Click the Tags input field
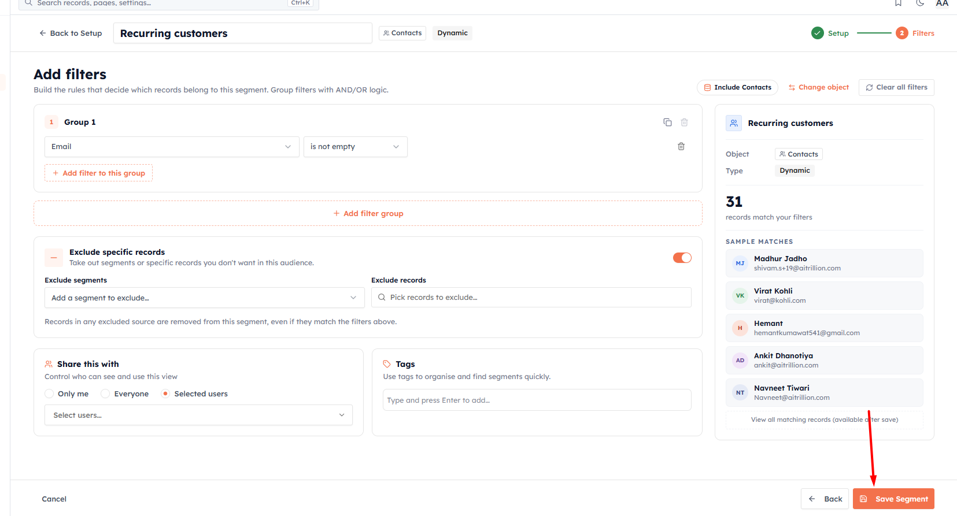Viewport: 957px width, 516px height. coord(537,400)
